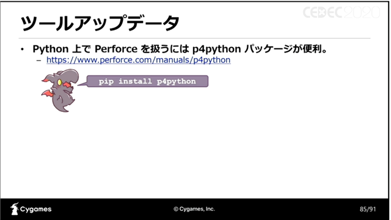This screenshot has width=391, height=220.
Task: Click the divider line under the title
Action: [194, 38]
